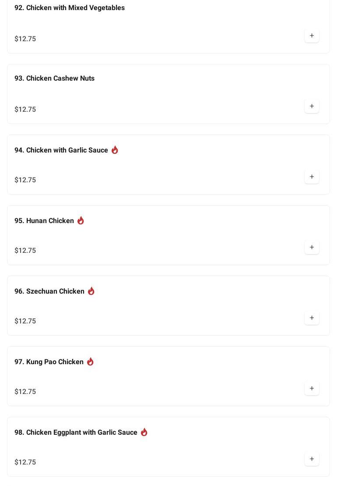Click plus button for Chicken with Garlic Sauce

click(312, 177)
